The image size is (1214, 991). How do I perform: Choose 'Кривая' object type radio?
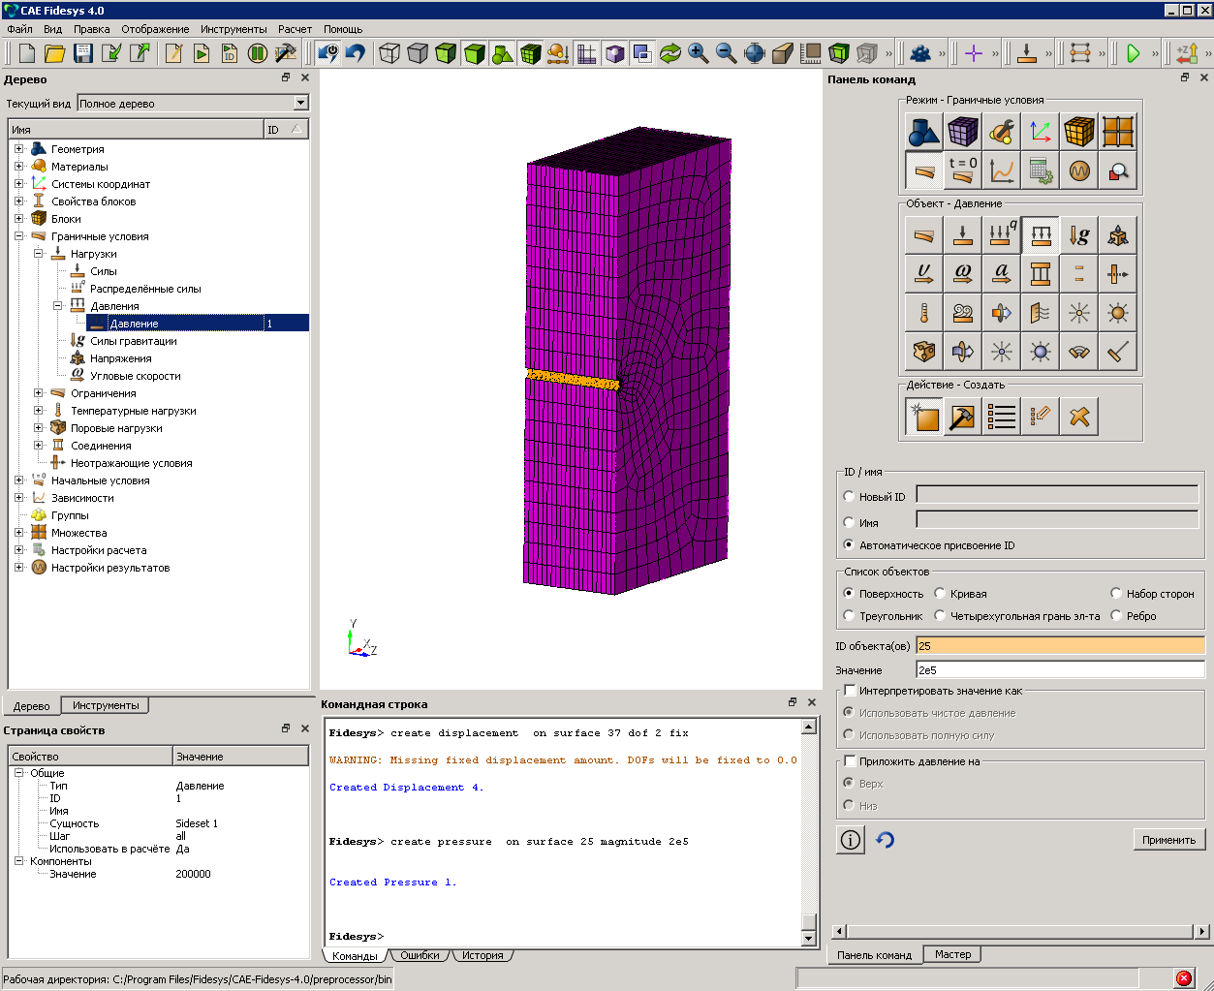click(940, 593)
